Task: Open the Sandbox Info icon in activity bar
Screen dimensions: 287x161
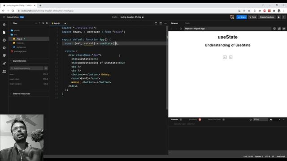Action: [x=4, y=25]
